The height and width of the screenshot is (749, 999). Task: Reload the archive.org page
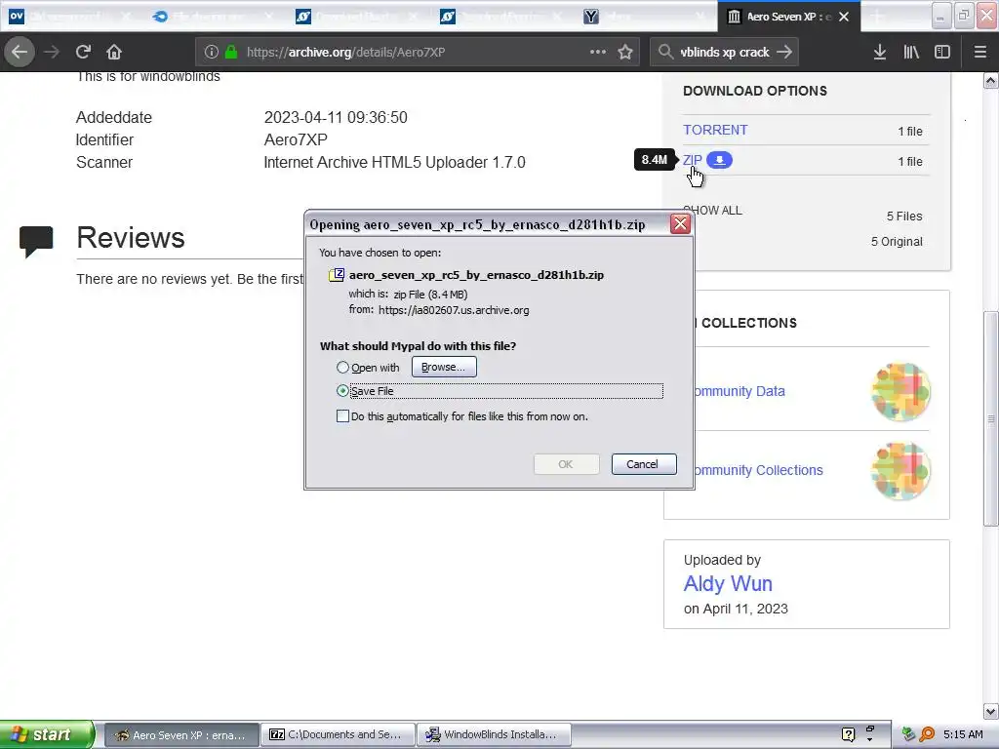(83, 52)
